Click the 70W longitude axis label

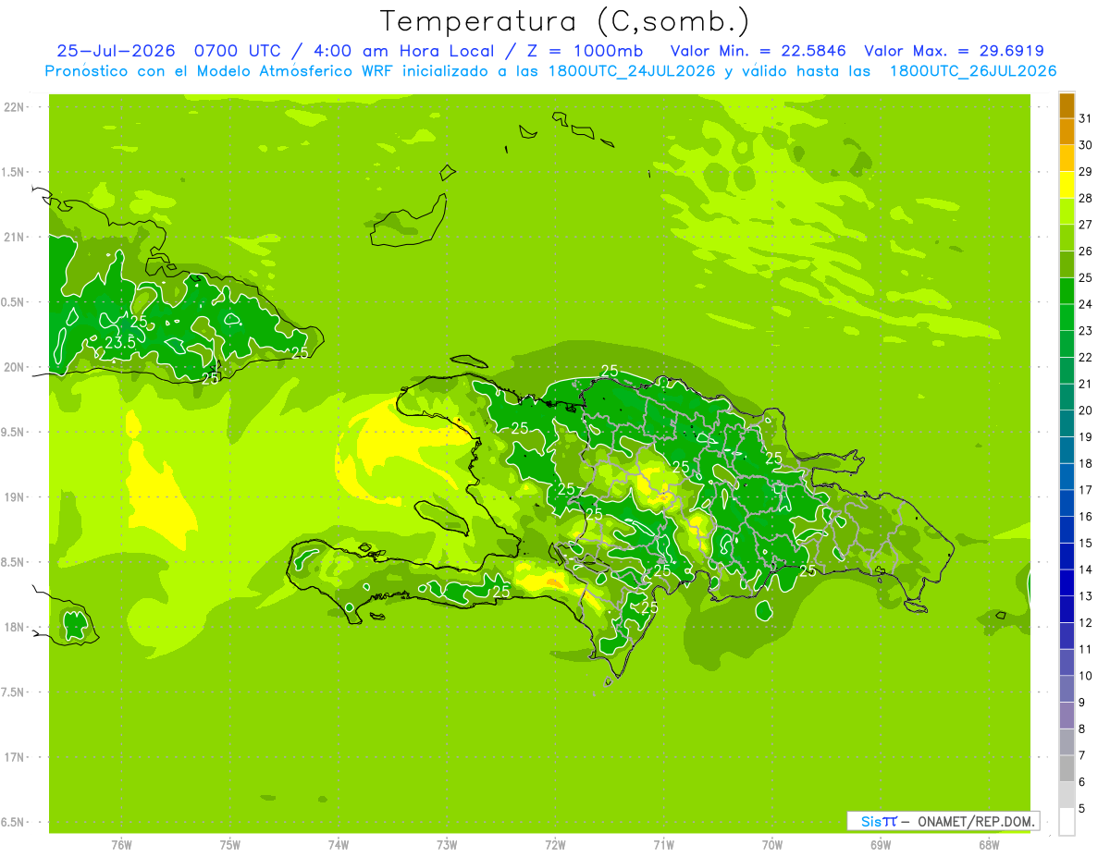tap(772, 844)
